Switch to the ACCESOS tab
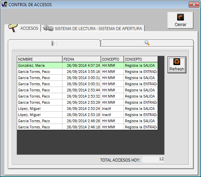The height and width of the screenshot is (177, 201). click(23, 28)
